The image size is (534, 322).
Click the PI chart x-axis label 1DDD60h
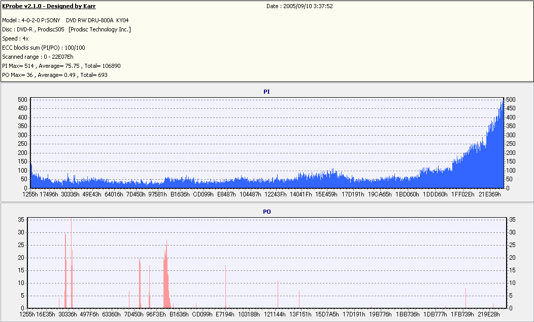(x=435, y=194)
